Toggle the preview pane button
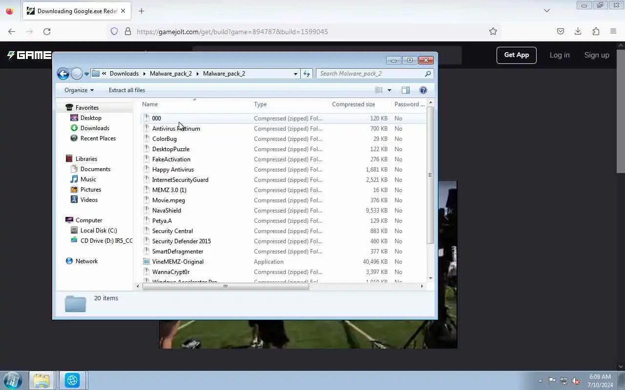Screen dimensions: 625x390 405,90
